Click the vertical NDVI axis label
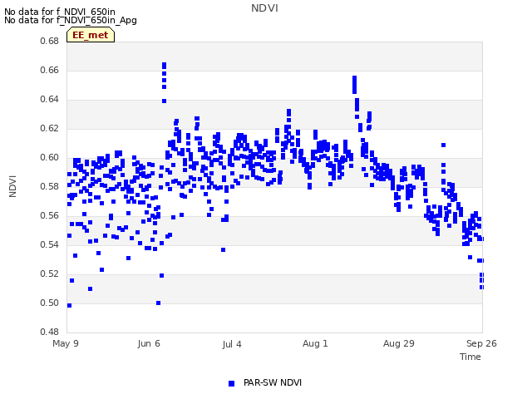Viewport: 532px width, 399px height. [12, 186]
